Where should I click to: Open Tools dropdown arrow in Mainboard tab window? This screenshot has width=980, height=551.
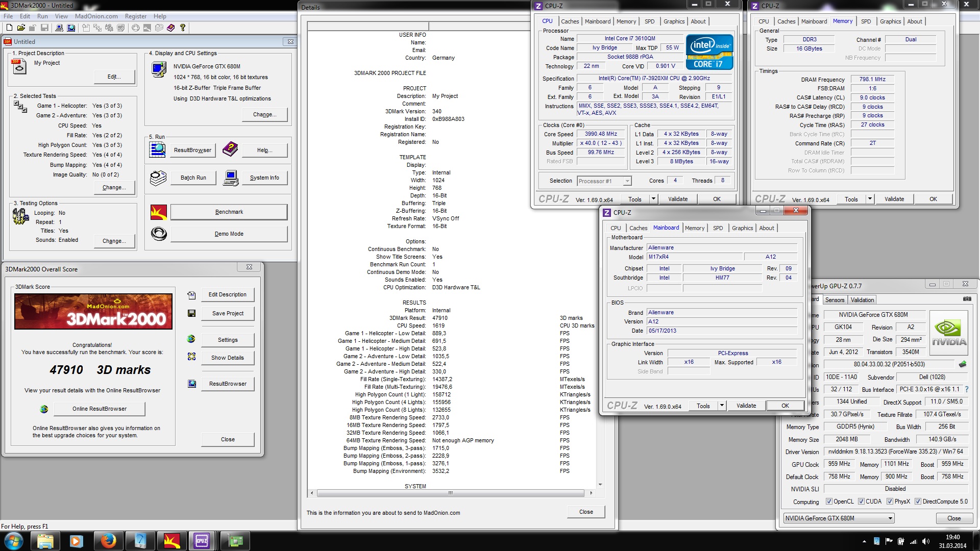[x=722, y=406]
